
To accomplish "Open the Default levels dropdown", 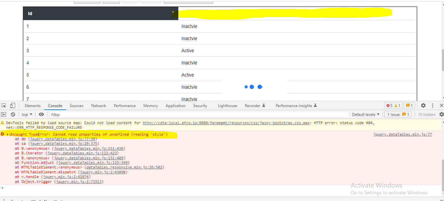I will [x=366, y=114].
